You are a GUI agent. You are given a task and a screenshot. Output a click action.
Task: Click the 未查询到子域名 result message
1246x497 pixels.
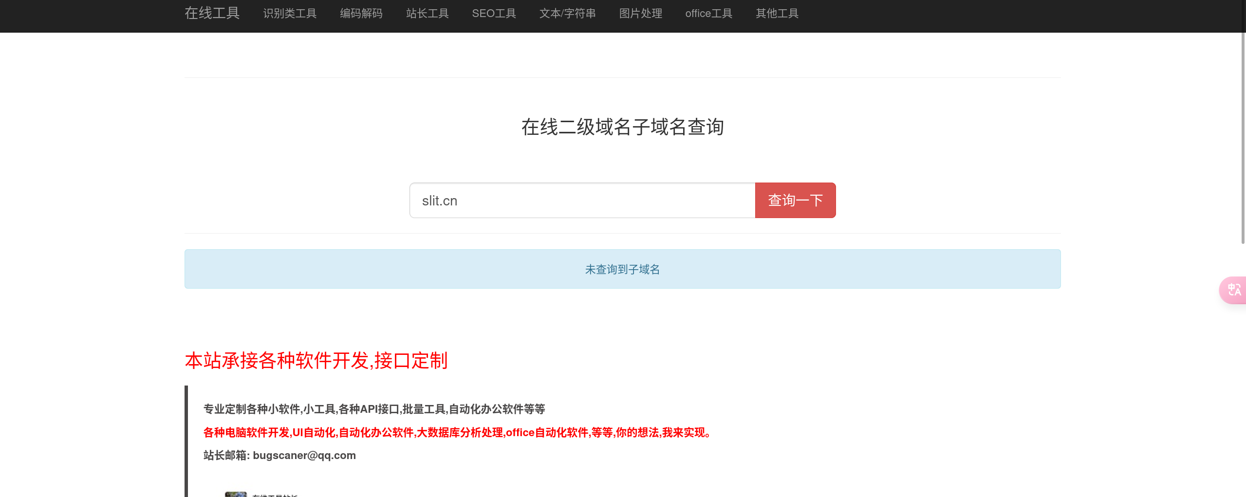(x=622, y=269)
